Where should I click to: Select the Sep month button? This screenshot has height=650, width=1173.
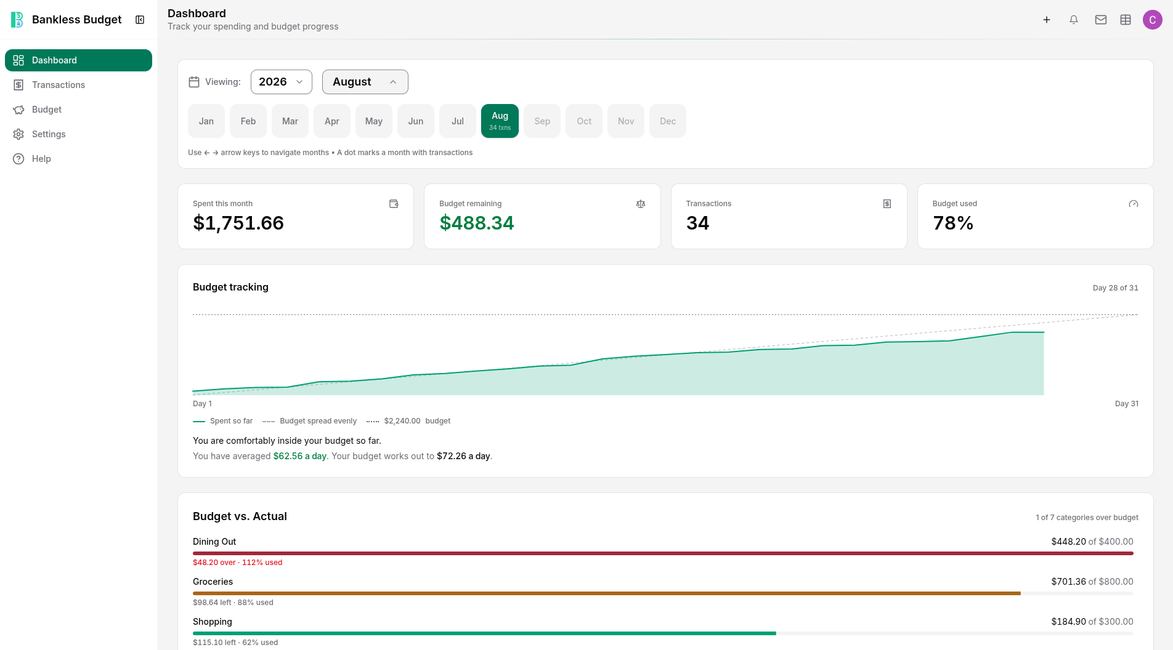[542, 121]
